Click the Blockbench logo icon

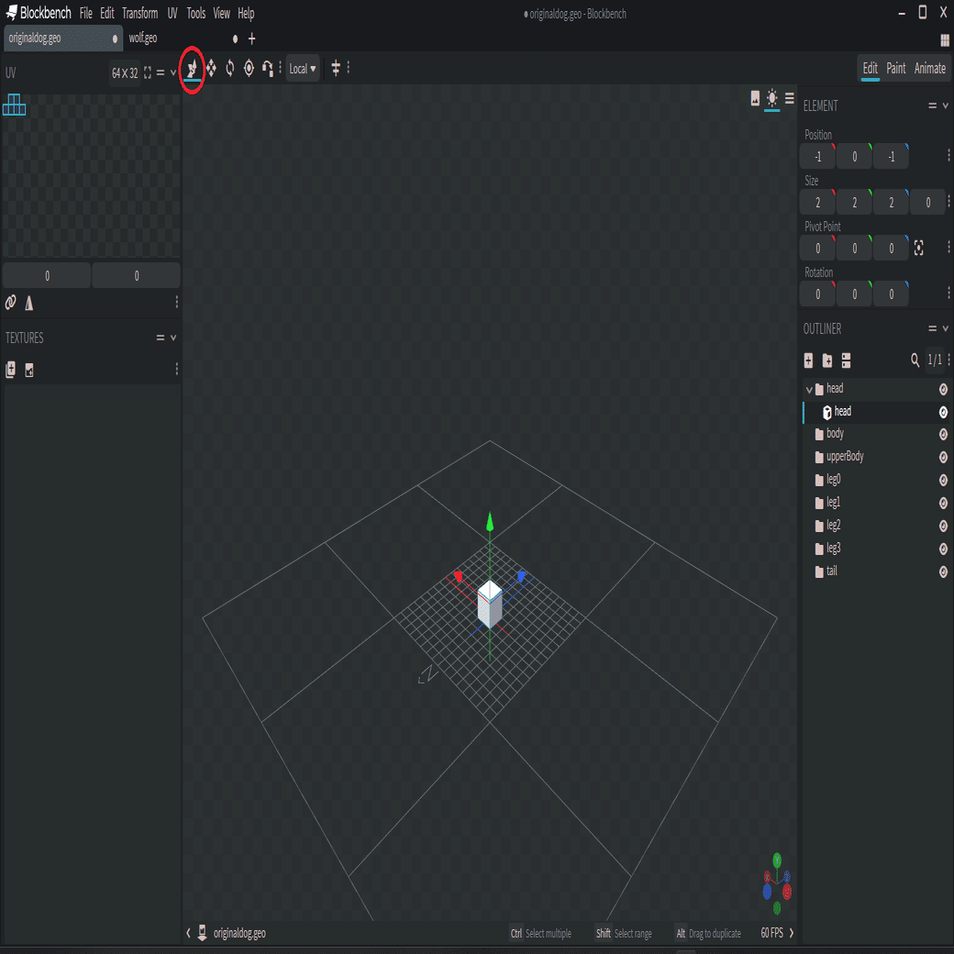[12, 12]
